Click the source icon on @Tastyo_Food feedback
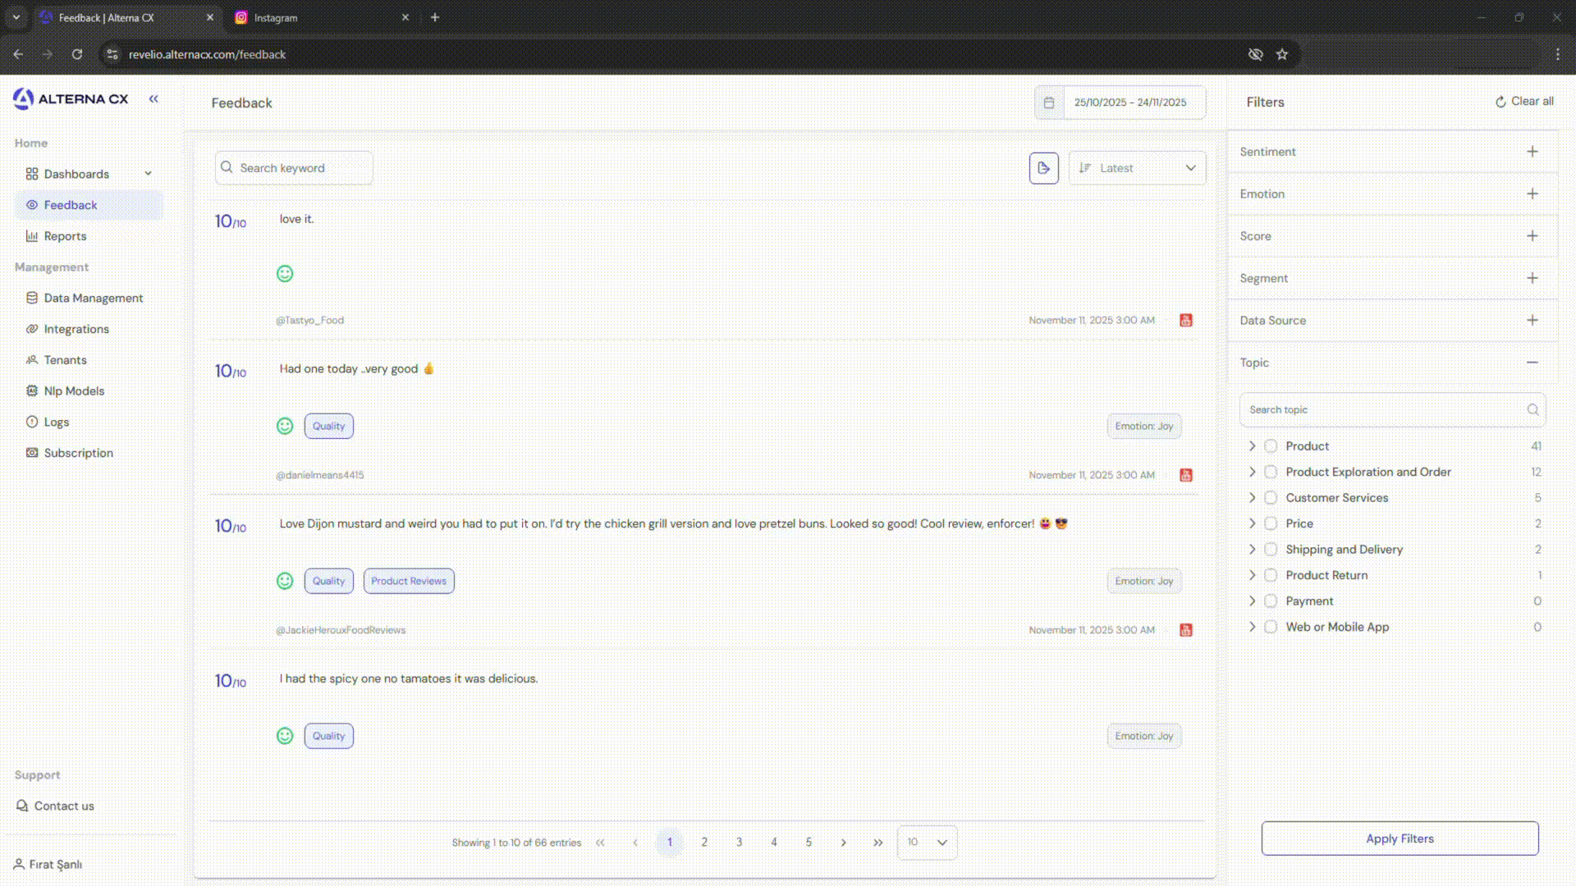The height and width of the screenshot is (886, 1576). click(x=1185, y=320)
